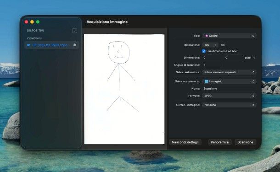
Task: Click the Immagini folder icon
Action: click(x=207, y=81)
